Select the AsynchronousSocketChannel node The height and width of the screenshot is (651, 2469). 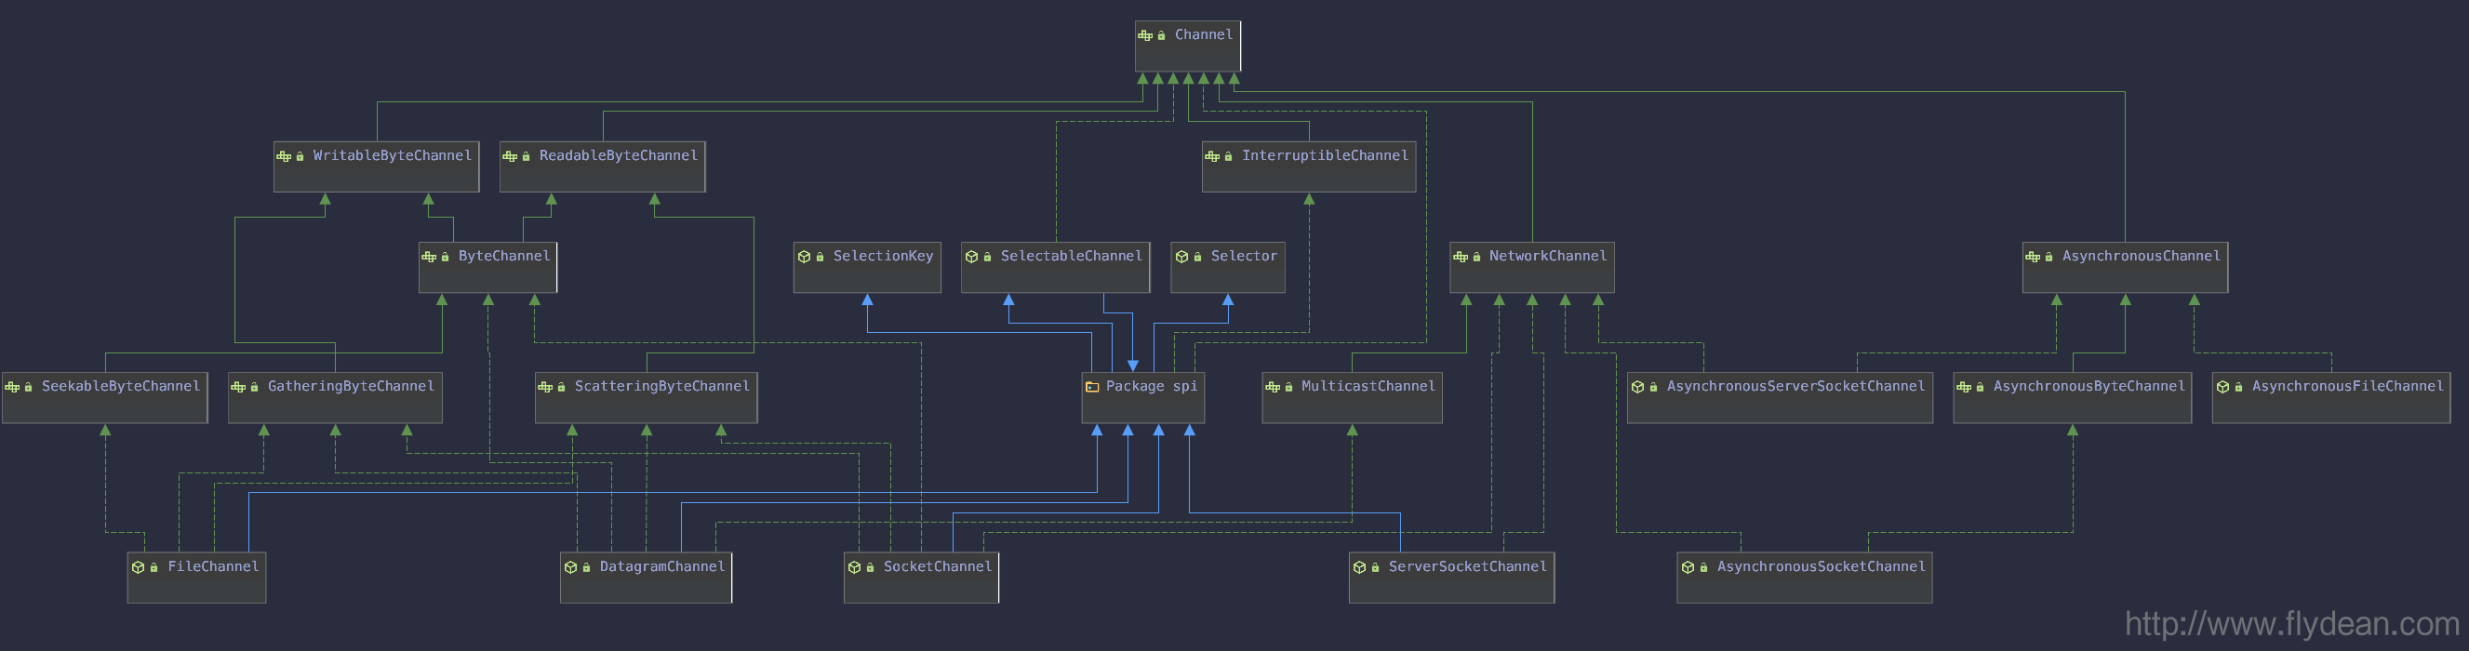(1805, 578)
